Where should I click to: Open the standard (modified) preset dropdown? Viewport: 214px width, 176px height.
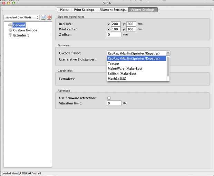21,17
